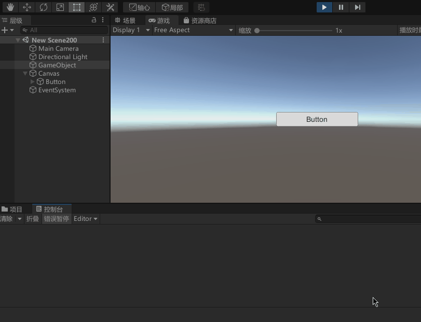The image size is (421, 322).
Task: Focus the hierarchy All search field
Action: (64, 30)
